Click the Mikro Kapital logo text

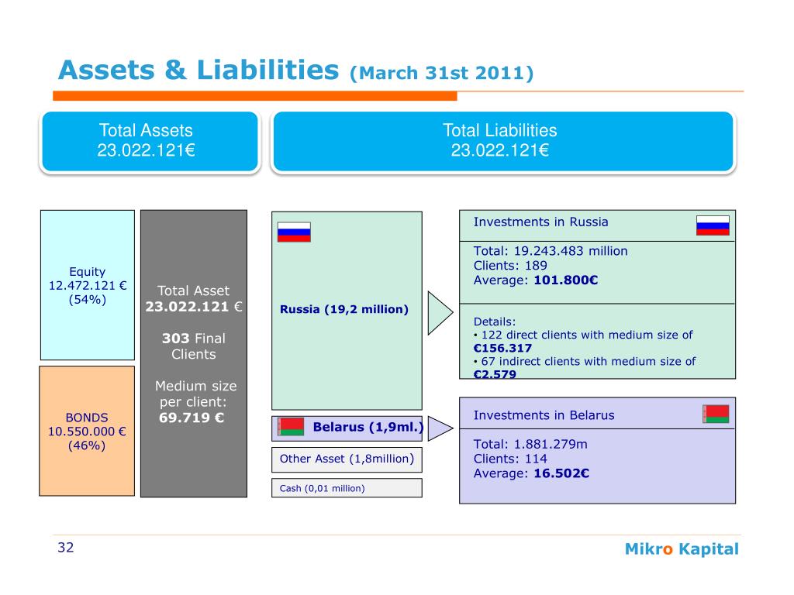point(682,549)
